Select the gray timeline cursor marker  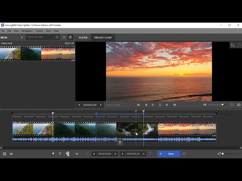click(136, 111)
